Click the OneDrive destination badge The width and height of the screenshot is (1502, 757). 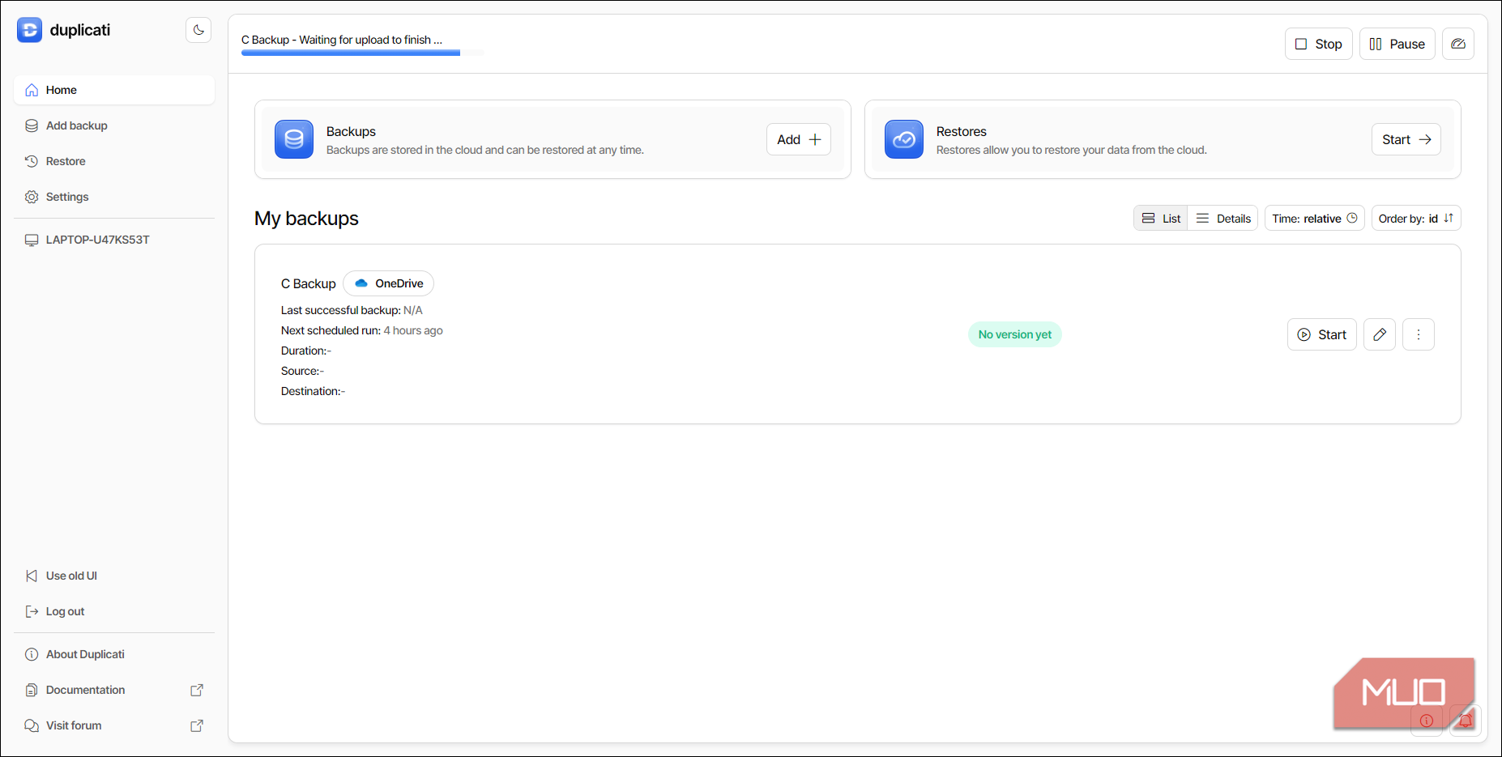389,283
